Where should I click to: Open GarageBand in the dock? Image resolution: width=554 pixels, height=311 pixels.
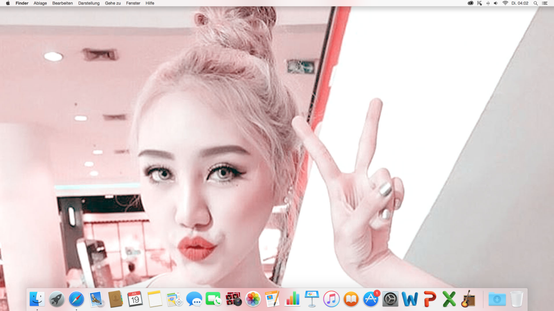468,299
